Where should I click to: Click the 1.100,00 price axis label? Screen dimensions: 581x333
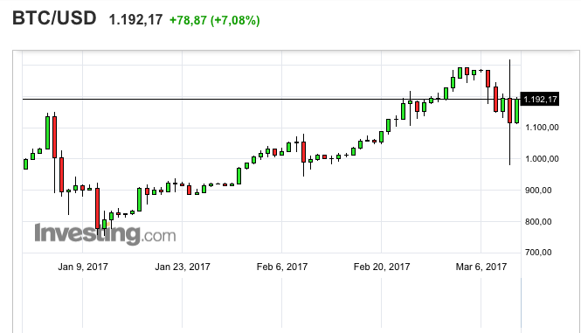tap(542, 128)
